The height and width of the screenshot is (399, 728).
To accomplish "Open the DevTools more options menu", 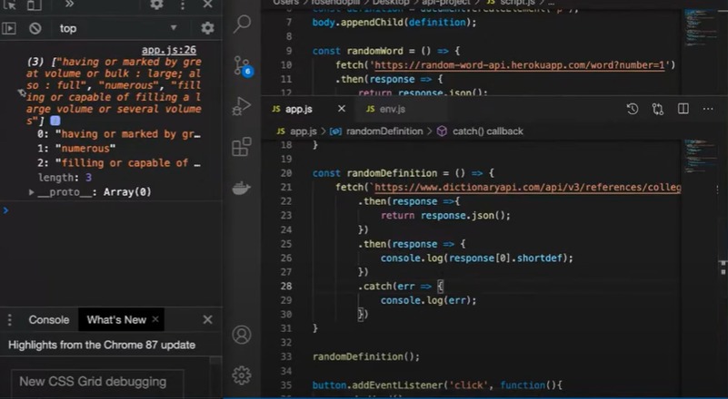I will tap(183, 5).
